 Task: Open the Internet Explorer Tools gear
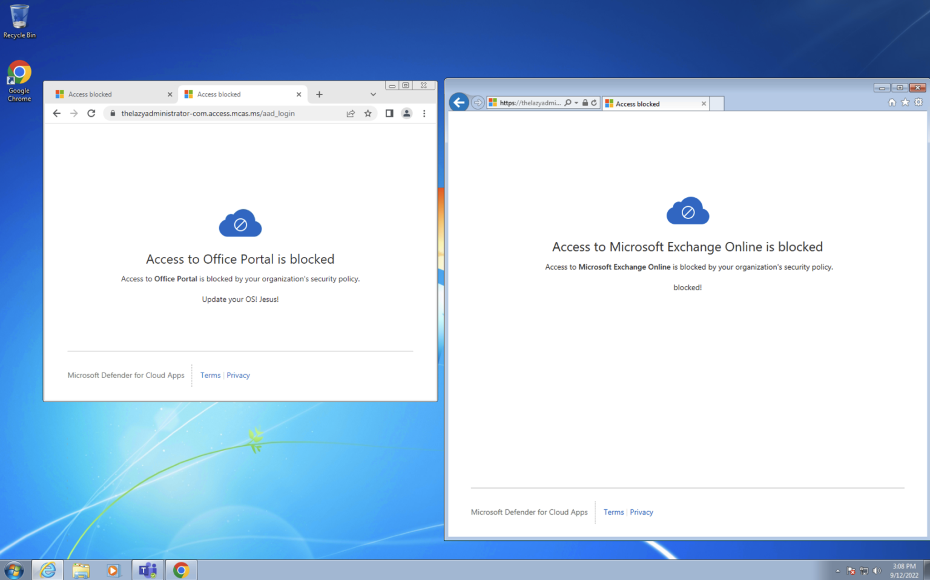[918, 102]
